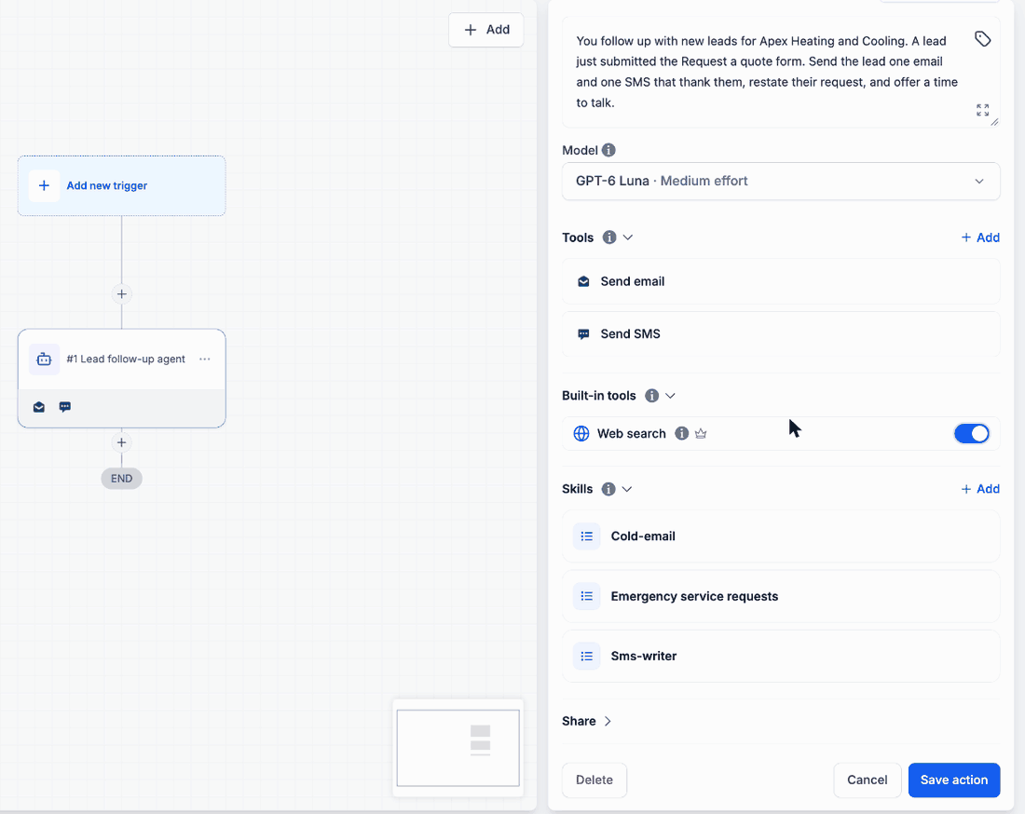This screenshot has height=814, width=1025.
Task: Click Add link in Skills section
Action: [x=980, y=489]
